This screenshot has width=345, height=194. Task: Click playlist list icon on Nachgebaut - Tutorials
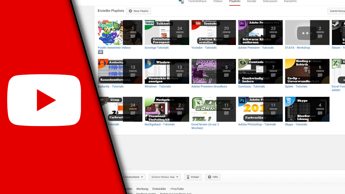click(x=180, y=113)
